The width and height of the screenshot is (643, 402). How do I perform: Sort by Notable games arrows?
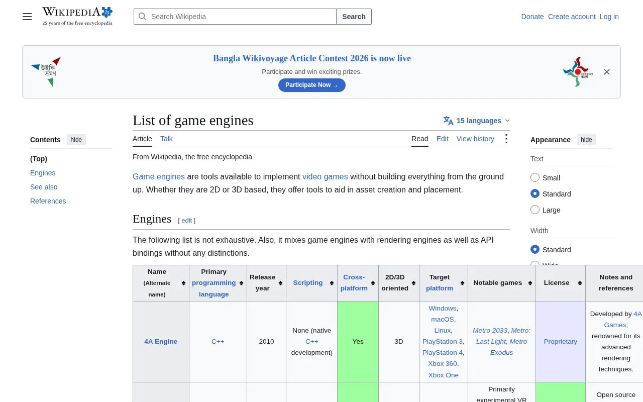tap(530, 283)
